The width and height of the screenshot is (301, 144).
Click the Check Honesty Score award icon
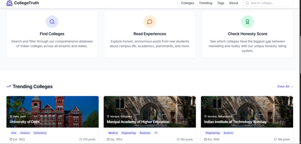pyautogui.click(x=248, y=22)
